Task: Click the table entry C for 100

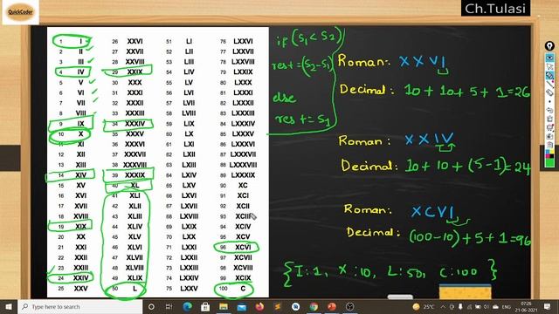Action: pyautogui.click(x=243, y=289)
